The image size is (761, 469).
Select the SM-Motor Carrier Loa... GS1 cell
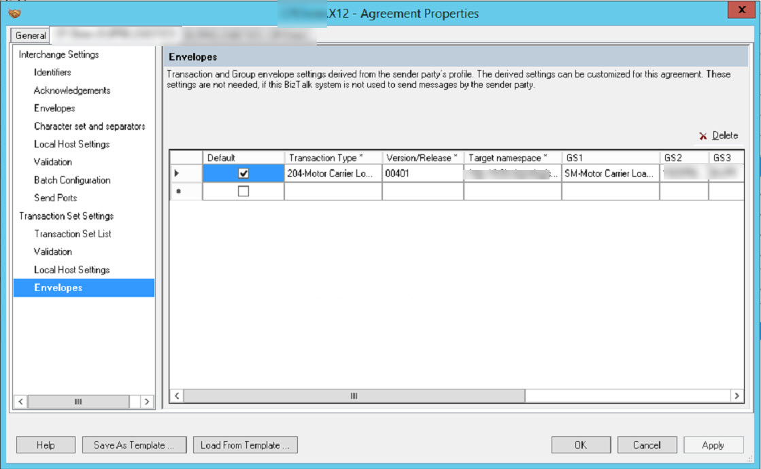pyautogui.click(x=611, y=173)
